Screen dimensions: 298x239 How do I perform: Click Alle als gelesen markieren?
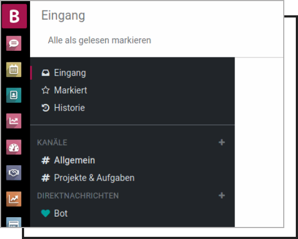[x=99, y=40]
